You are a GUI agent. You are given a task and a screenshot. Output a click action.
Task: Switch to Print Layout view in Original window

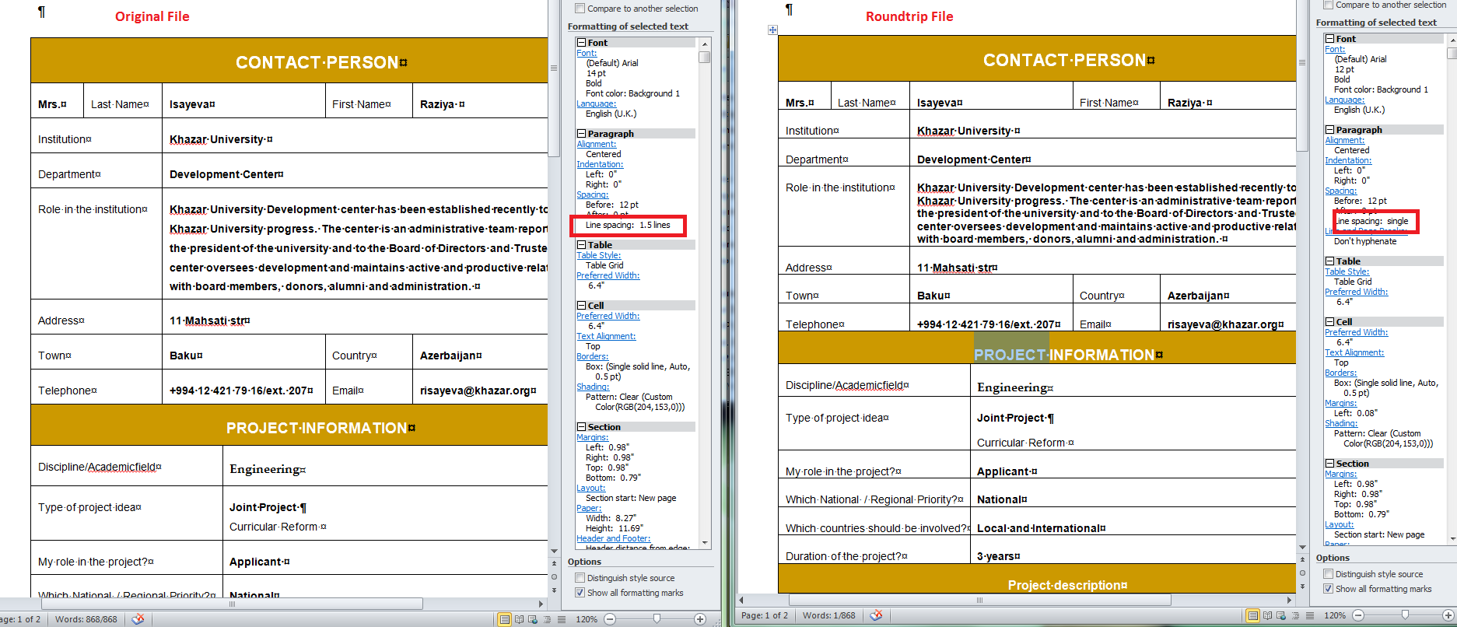click(x=504, y=619)
